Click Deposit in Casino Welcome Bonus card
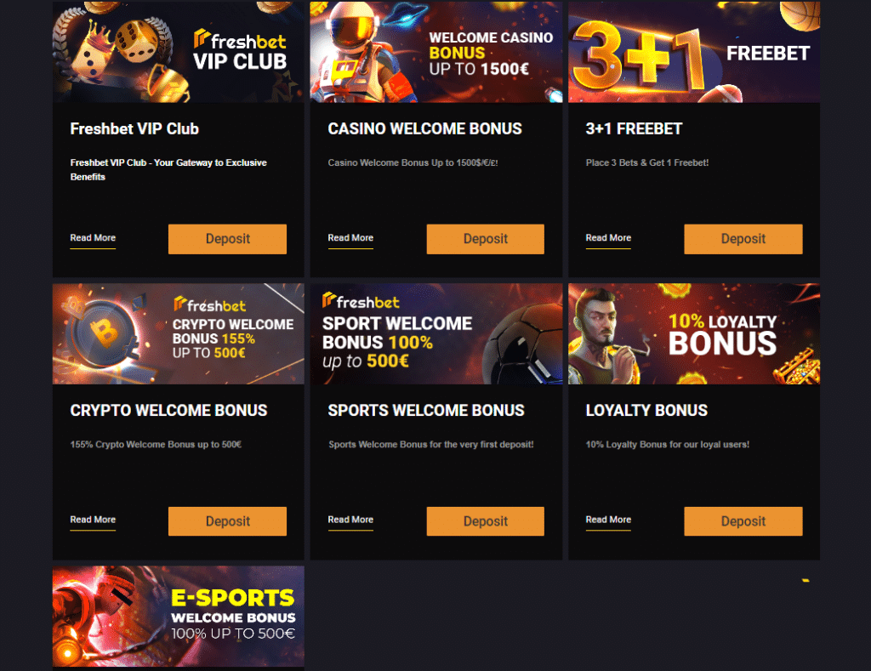 pos(486,239)
